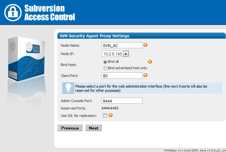Click the Admin Console Port field
226x152 pixels.
(122, 101)
